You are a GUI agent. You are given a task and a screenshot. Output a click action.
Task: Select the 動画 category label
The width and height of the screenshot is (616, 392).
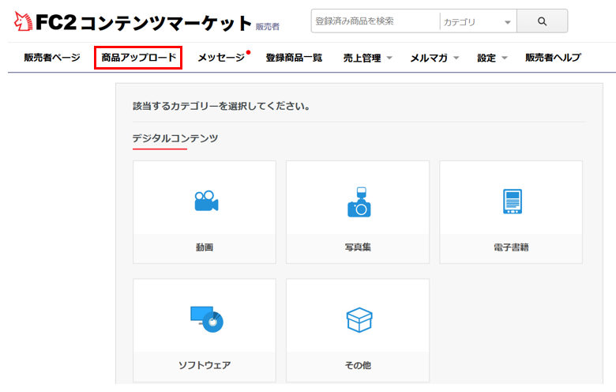point(205,247)
